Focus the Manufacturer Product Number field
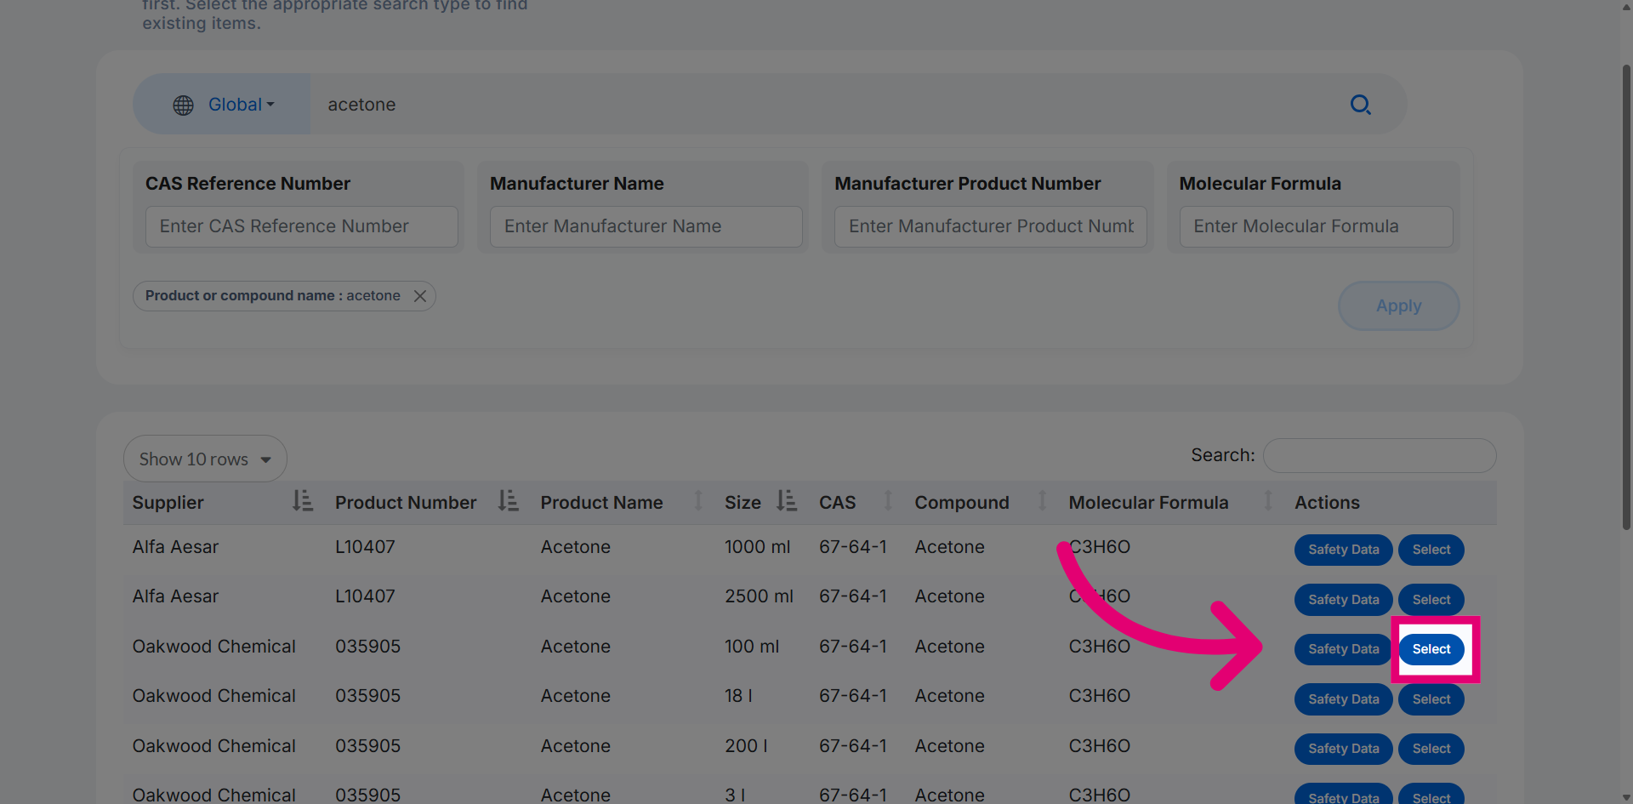 990,226
